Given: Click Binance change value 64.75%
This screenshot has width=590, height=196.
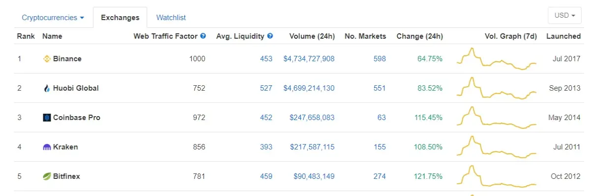Looking at the screenshot, I should pyautogui.click(x=430, y=59).
